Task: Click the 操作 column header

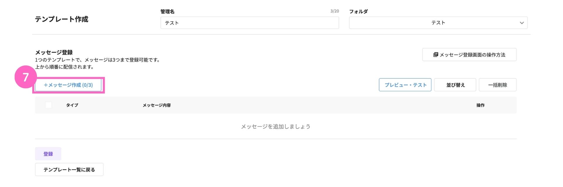Action: click(480, 105)
